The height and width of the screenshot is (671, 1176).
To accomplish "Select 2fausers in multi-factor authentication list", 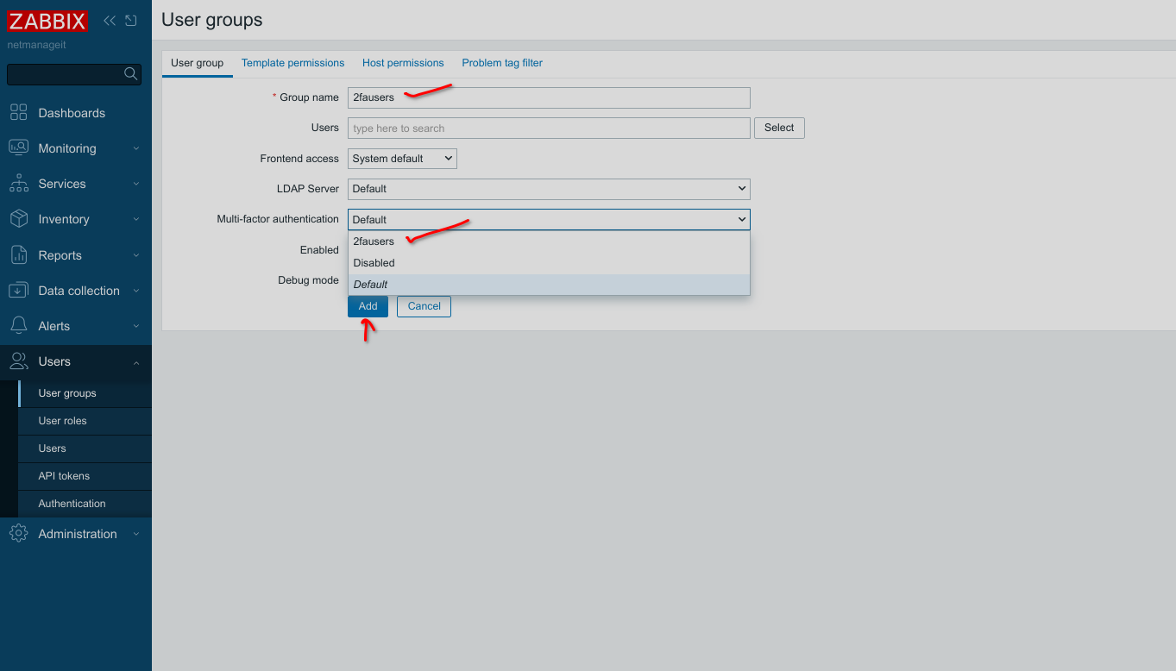I will tap(374, 241).
